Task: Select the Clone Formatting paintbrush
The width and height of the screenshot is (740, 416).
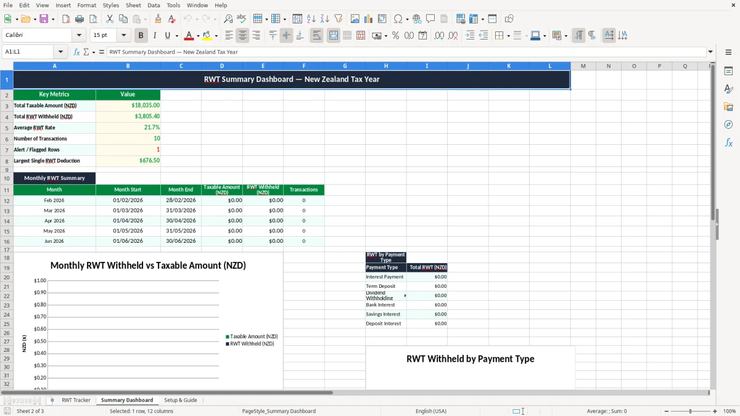Action: 158,19
